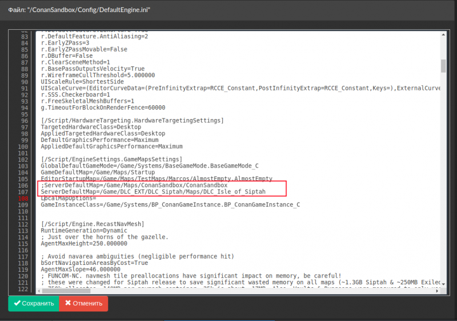457x321 pixels.
Task: Click the vertical scrollbar down arrow
Action: (x=443, y=284)
